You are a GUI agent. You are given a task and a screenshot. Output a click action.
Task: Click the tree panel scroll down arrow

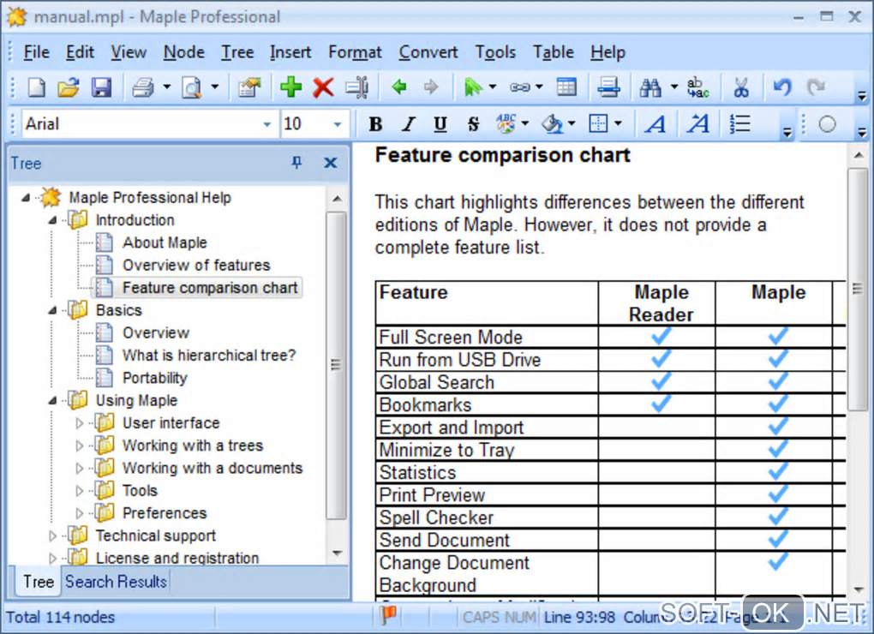tap(336, 553)
